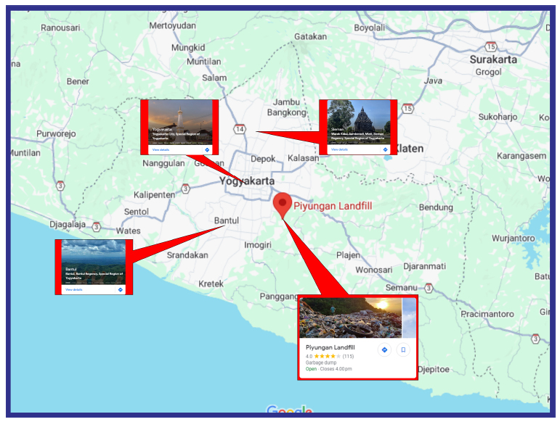
Task: Open the Yogyakarta monument photo thumbnail
Action: [x=180, y=123]
